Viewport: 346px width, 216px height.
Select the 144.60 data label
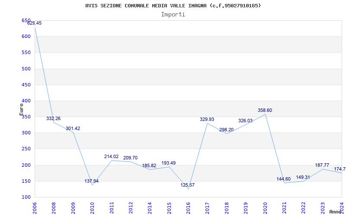(x=284, y=179)
